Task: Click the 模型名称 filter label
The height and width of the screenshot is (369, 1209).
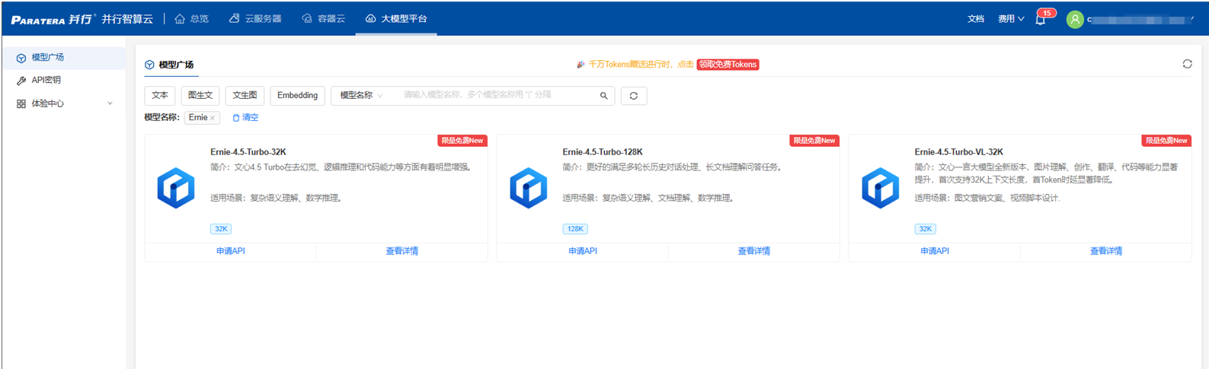Action: click(162, 118)
